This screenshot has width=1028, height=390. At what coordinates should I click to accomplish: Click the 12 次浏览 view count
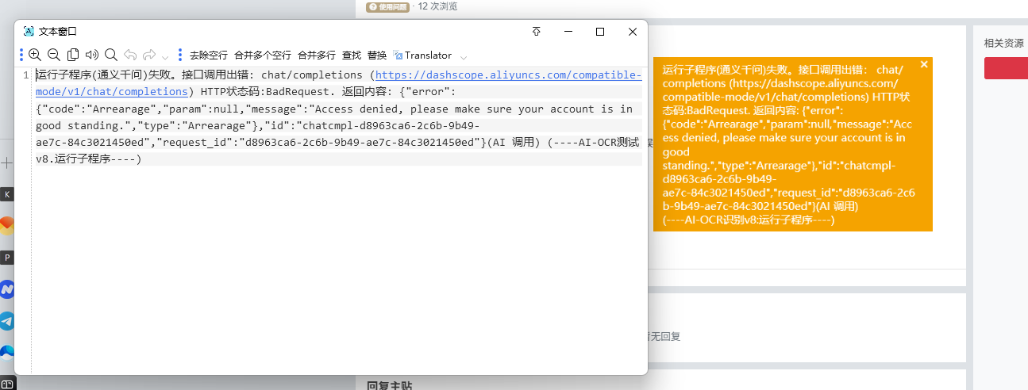[438, 6]
